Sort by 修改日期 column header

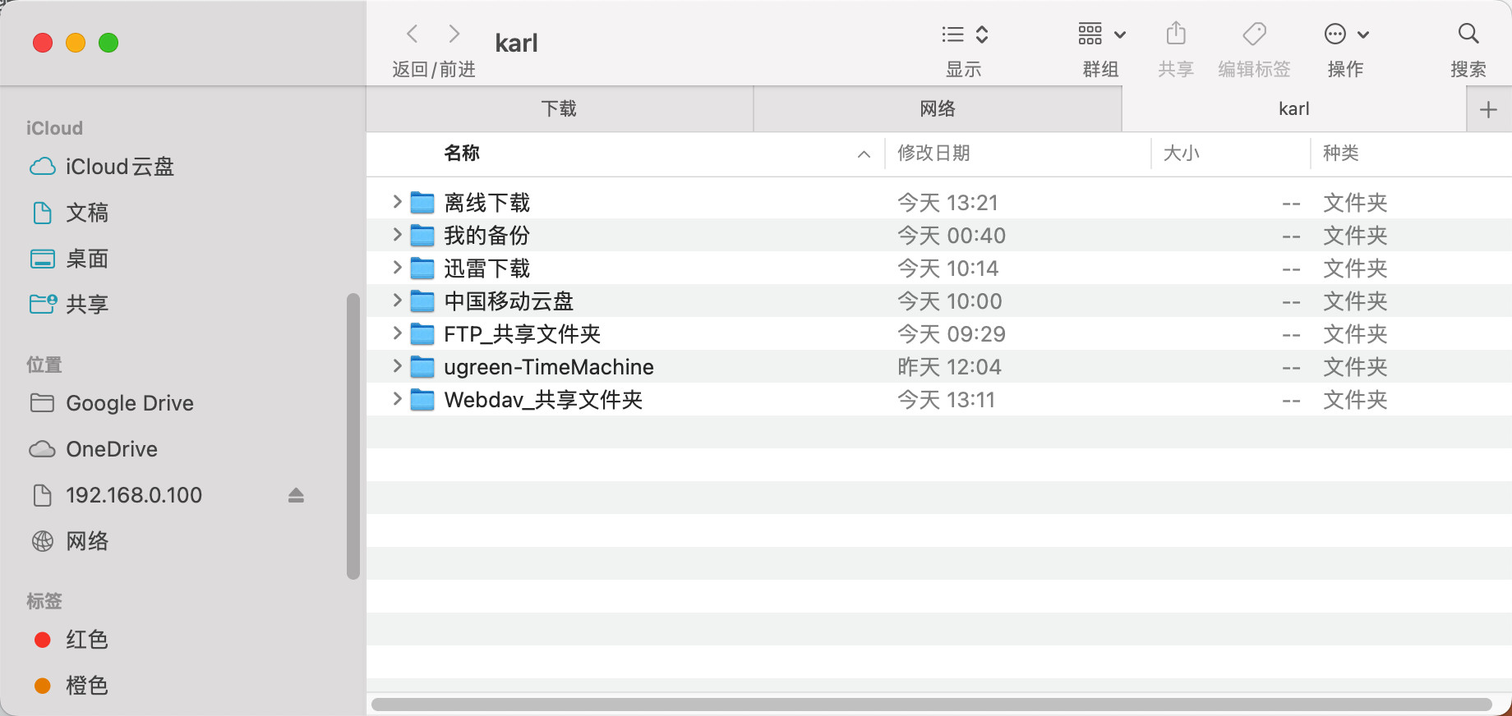(x=933, y=153)
